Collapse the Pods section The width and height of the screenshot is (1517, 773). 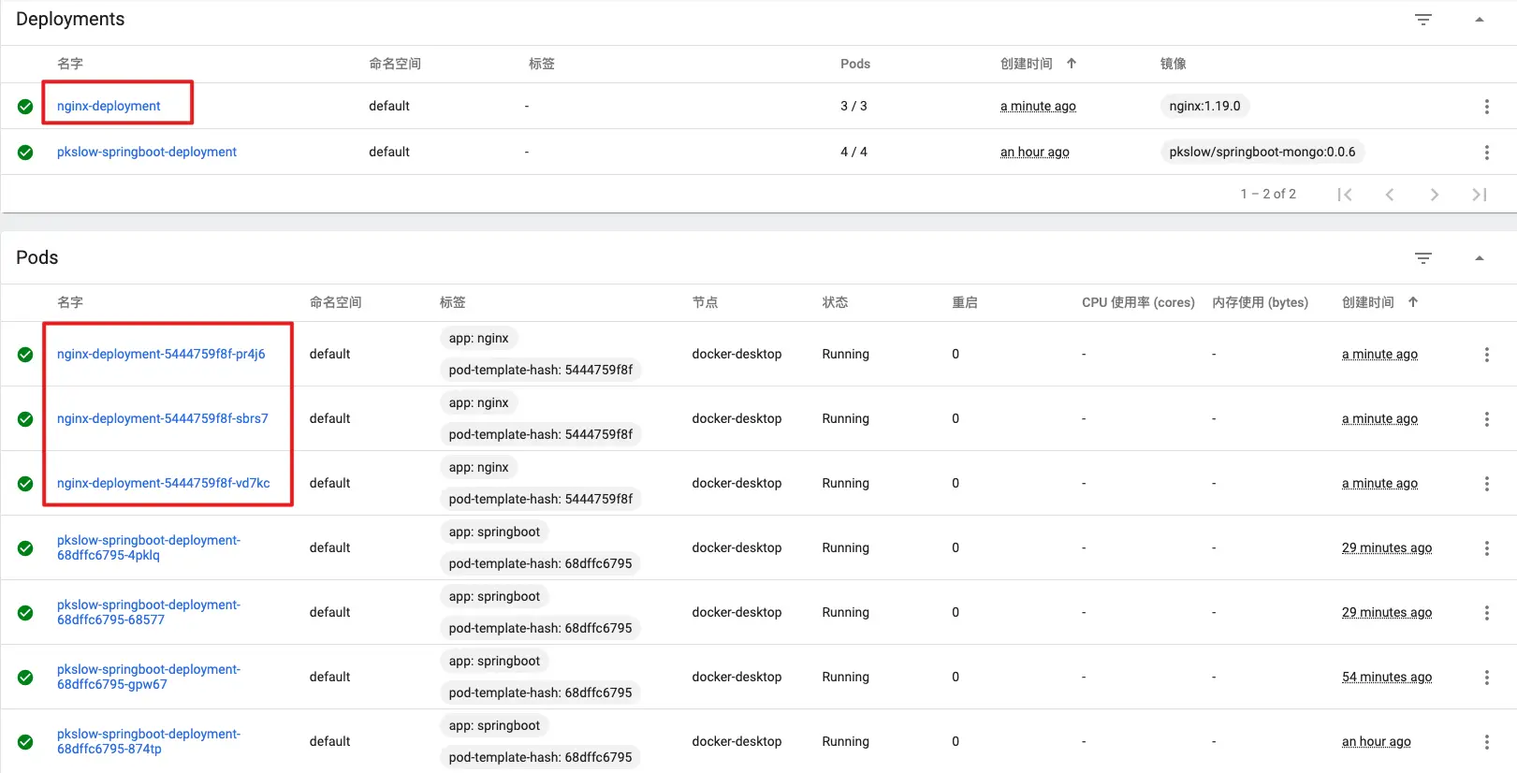coord(1480,258)
